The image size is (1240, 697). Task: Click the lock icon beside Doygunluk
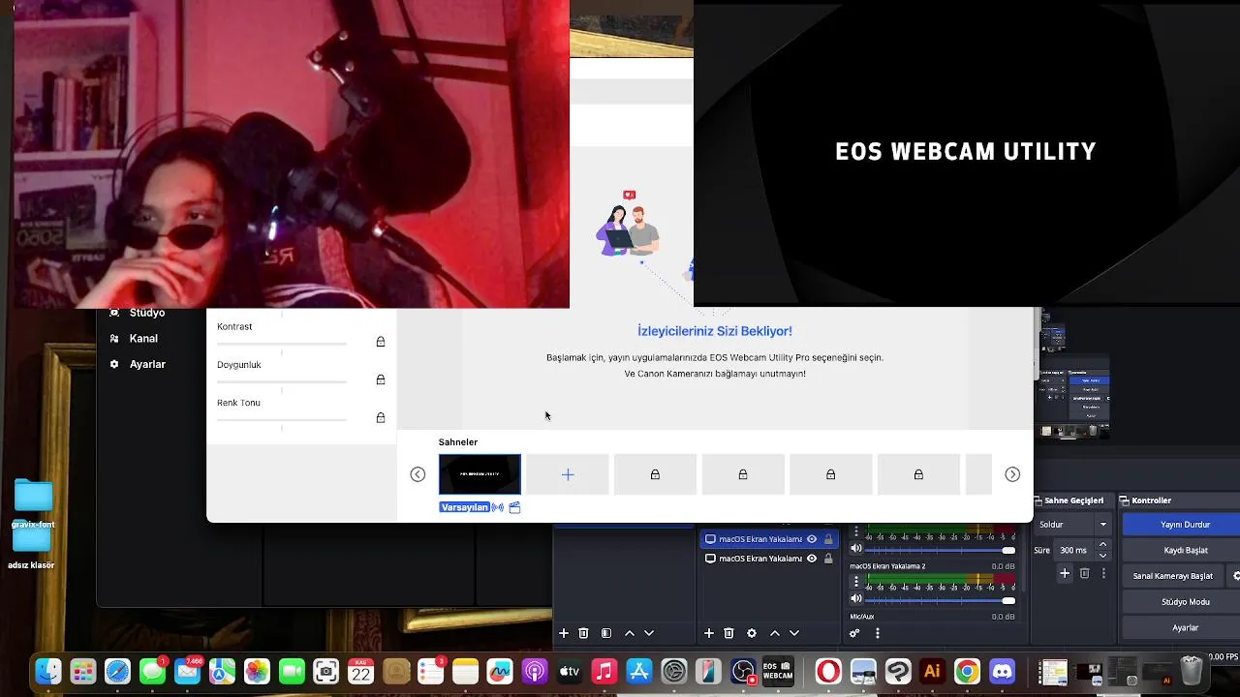[x=381, y=379]
